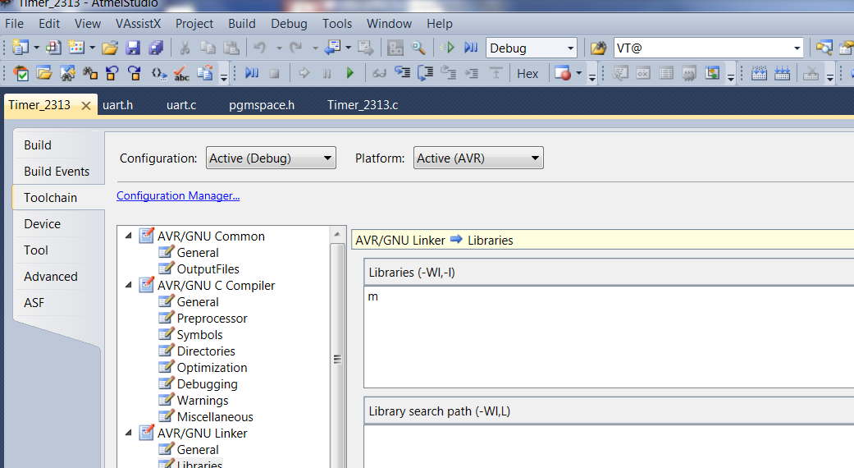Click the Undo arrow icon
This screenshot has height=468, width=854.
click(259, 48)
